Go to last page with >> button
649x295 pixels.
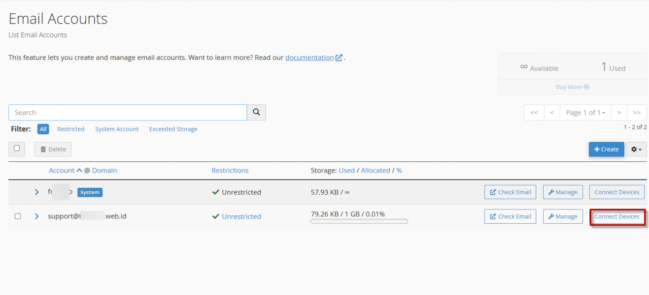tap(637, 113)
